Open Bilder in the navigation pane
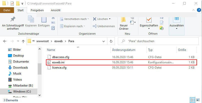The height and width of the screenshot is (103, 202). 17,50
